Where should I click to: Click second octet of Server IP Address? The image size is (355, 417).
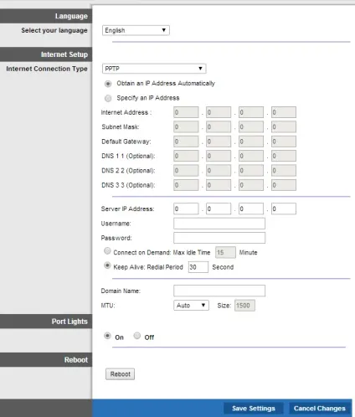tap(219, 208)
